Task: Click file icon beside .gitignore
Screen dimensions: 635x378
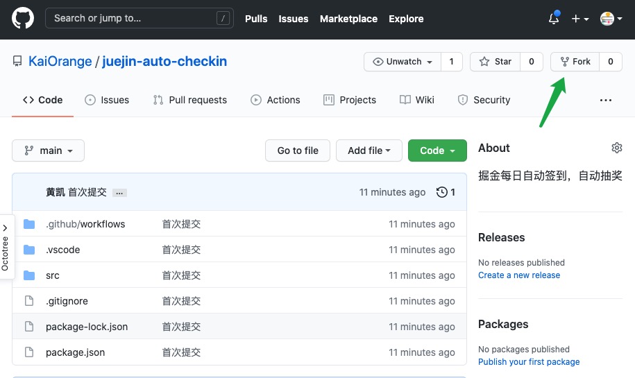Action: click(29, 301)
